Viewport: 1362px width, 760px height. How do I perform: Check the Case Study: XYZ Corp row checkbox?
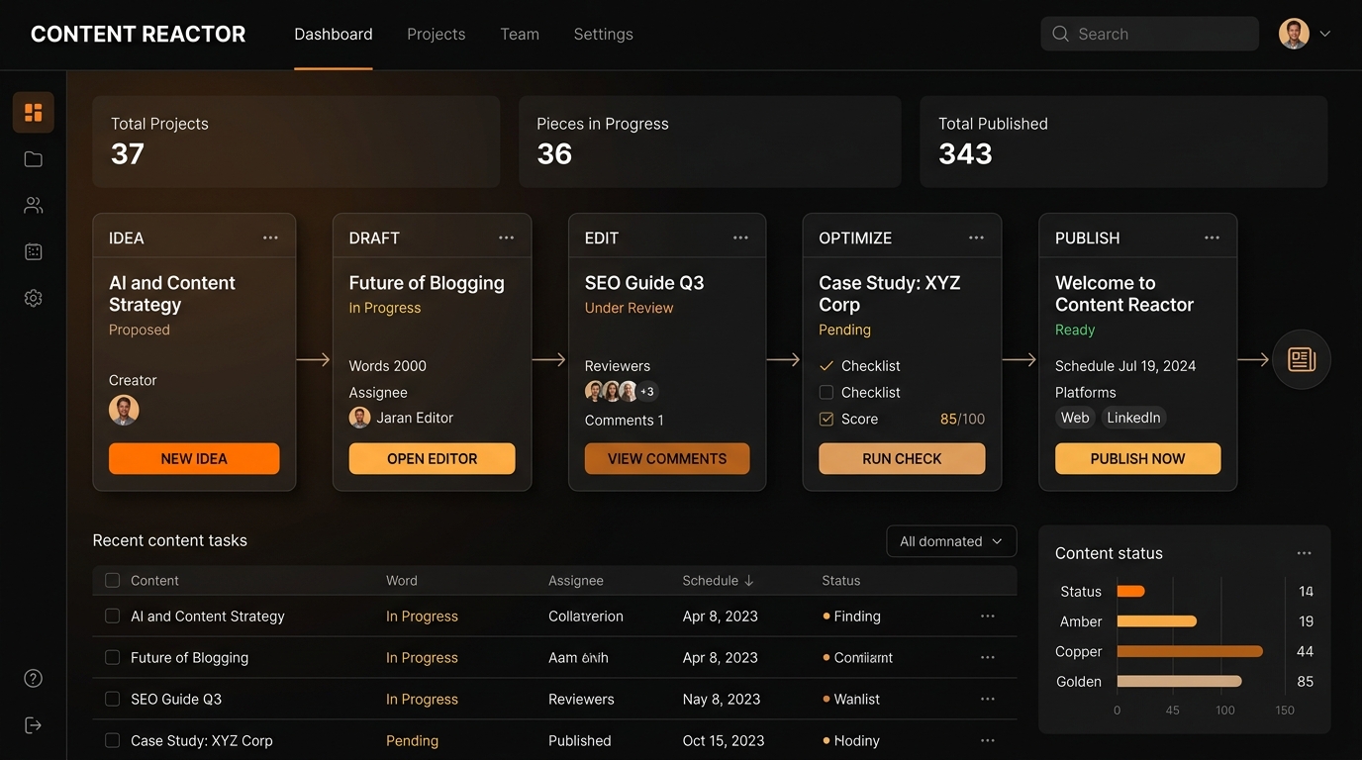coord(112,740)
